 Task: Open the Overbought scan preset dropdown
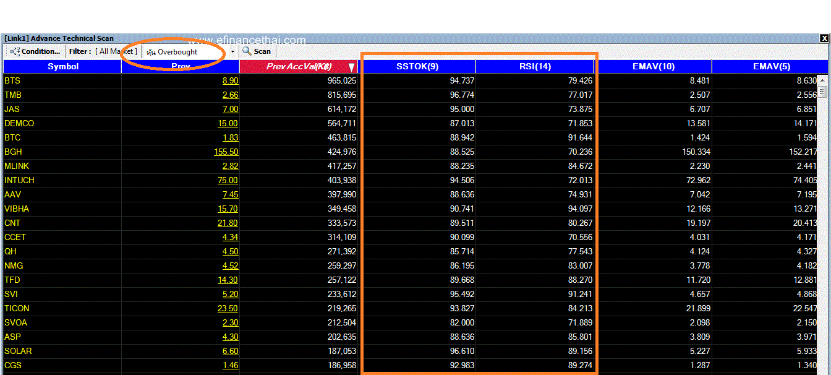click(x=232, y=52)
